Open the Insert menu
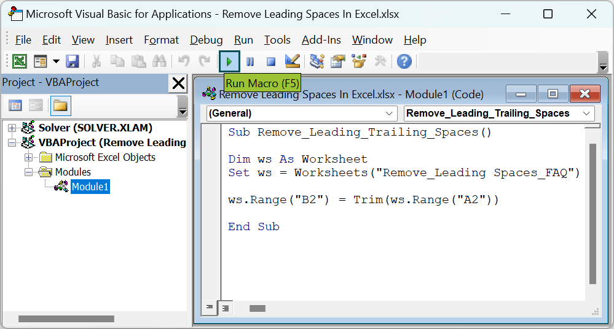 [119, 40]
